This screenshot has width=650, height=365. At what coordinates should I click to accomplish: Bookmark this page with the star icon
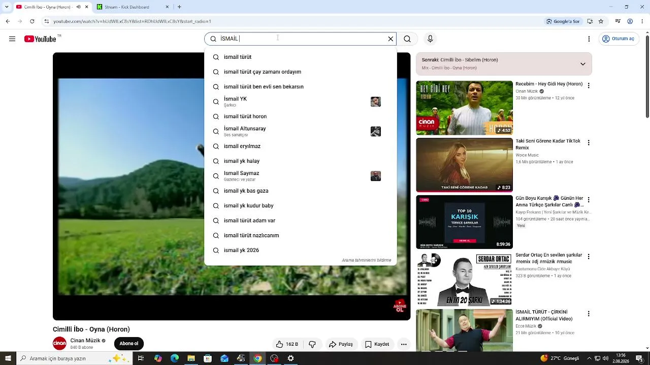coord(601,21)
